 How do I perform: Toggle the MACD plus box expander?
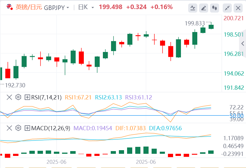27,128
